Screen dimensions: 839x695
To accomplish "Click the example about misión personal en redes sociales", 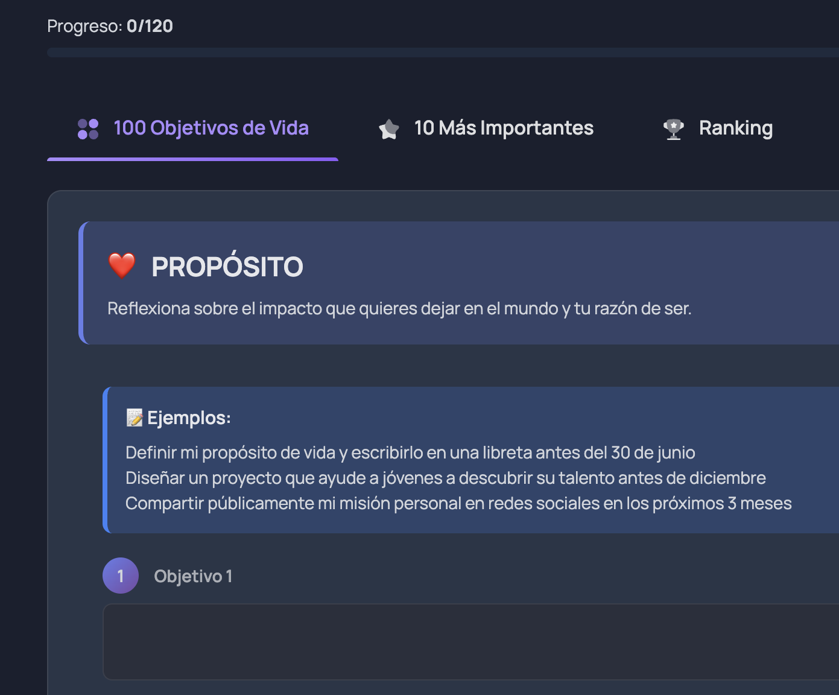I will pos(458,503).
